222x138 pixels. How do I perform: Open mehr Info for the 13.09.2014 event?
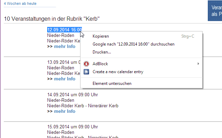[65, 79]
